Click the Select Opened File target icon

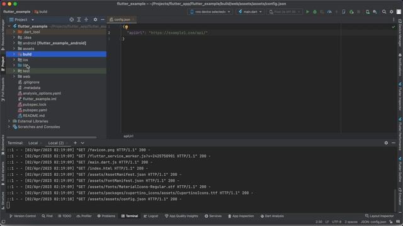[x=71, y=19]
